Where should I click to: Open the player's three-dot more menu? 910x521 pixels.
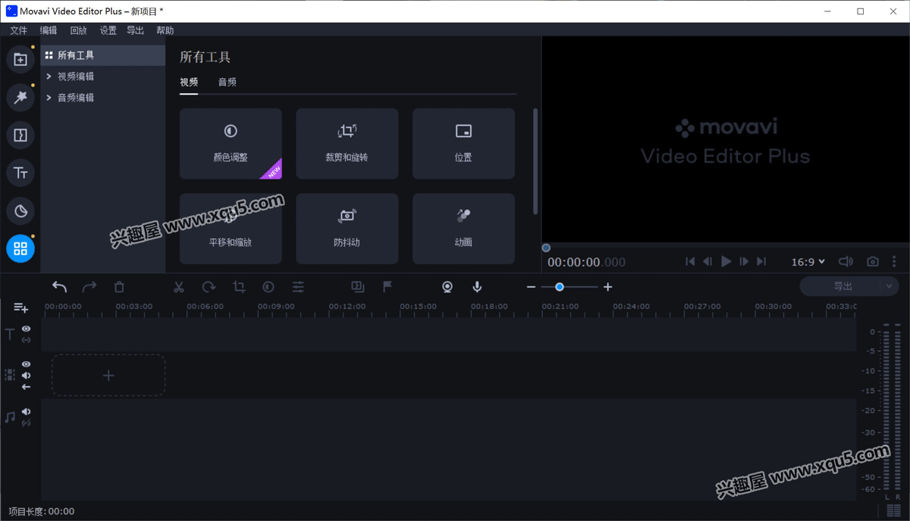pyautogui.click(x=894, y=261)
